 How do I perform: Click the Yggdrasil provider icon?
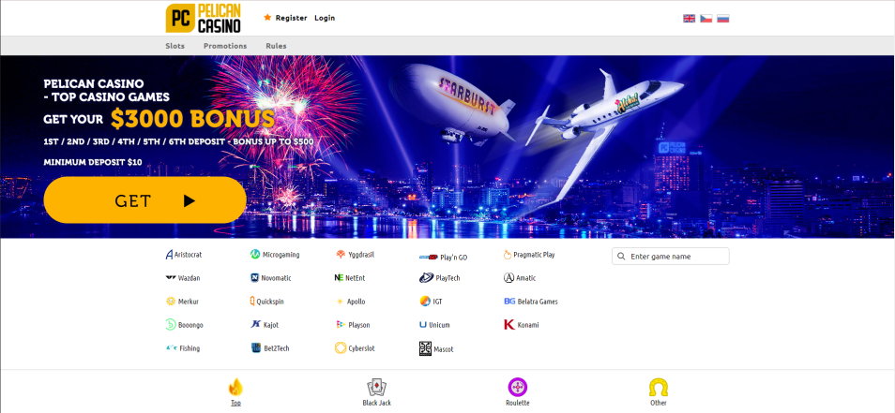click(341, 255)
